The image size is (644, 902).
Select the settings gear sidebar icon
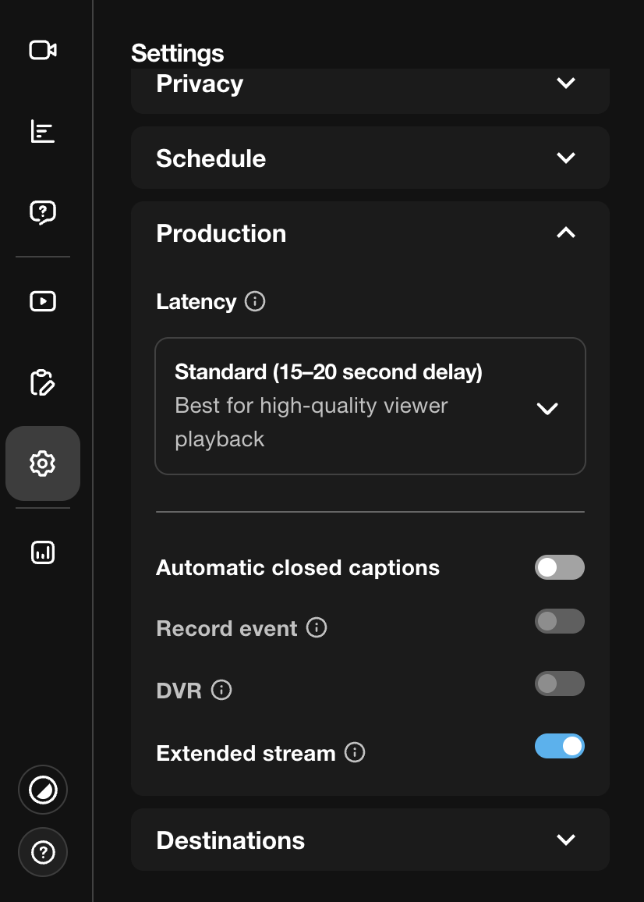pyautogui.click(x=43, y=463)
